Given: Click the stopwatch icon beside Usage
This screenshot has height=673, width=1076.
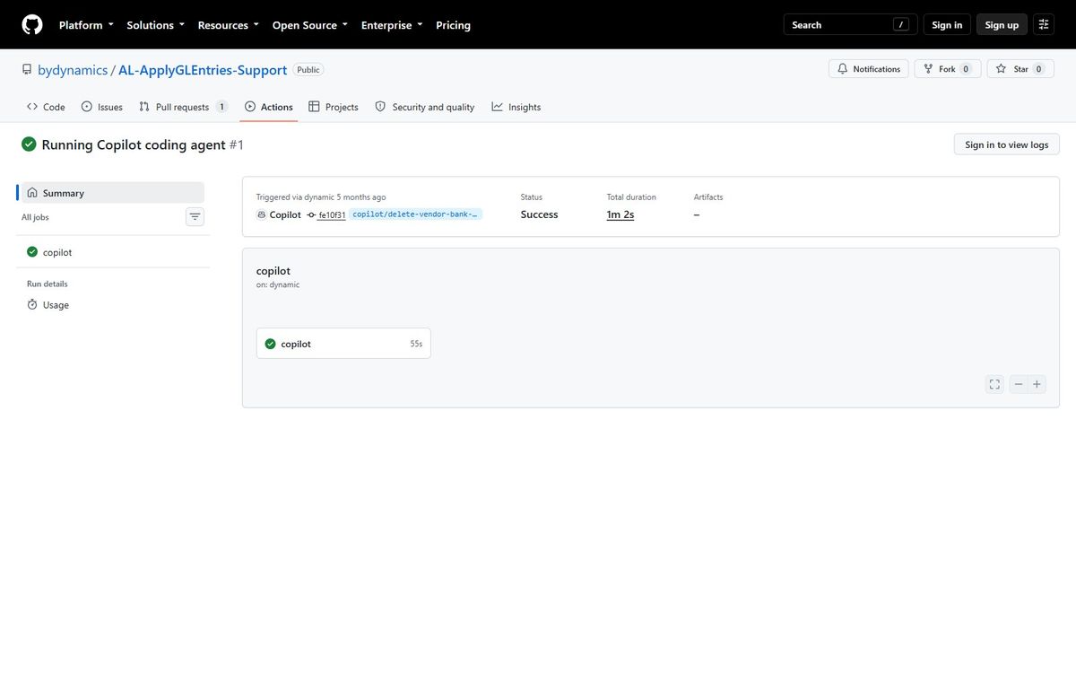Looking at the screenshot, I should 32,305.
